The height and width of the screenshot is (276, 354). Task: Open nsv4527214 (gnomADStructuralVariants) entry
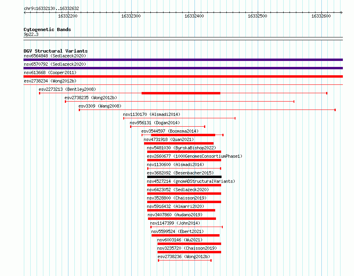(191, 181)
